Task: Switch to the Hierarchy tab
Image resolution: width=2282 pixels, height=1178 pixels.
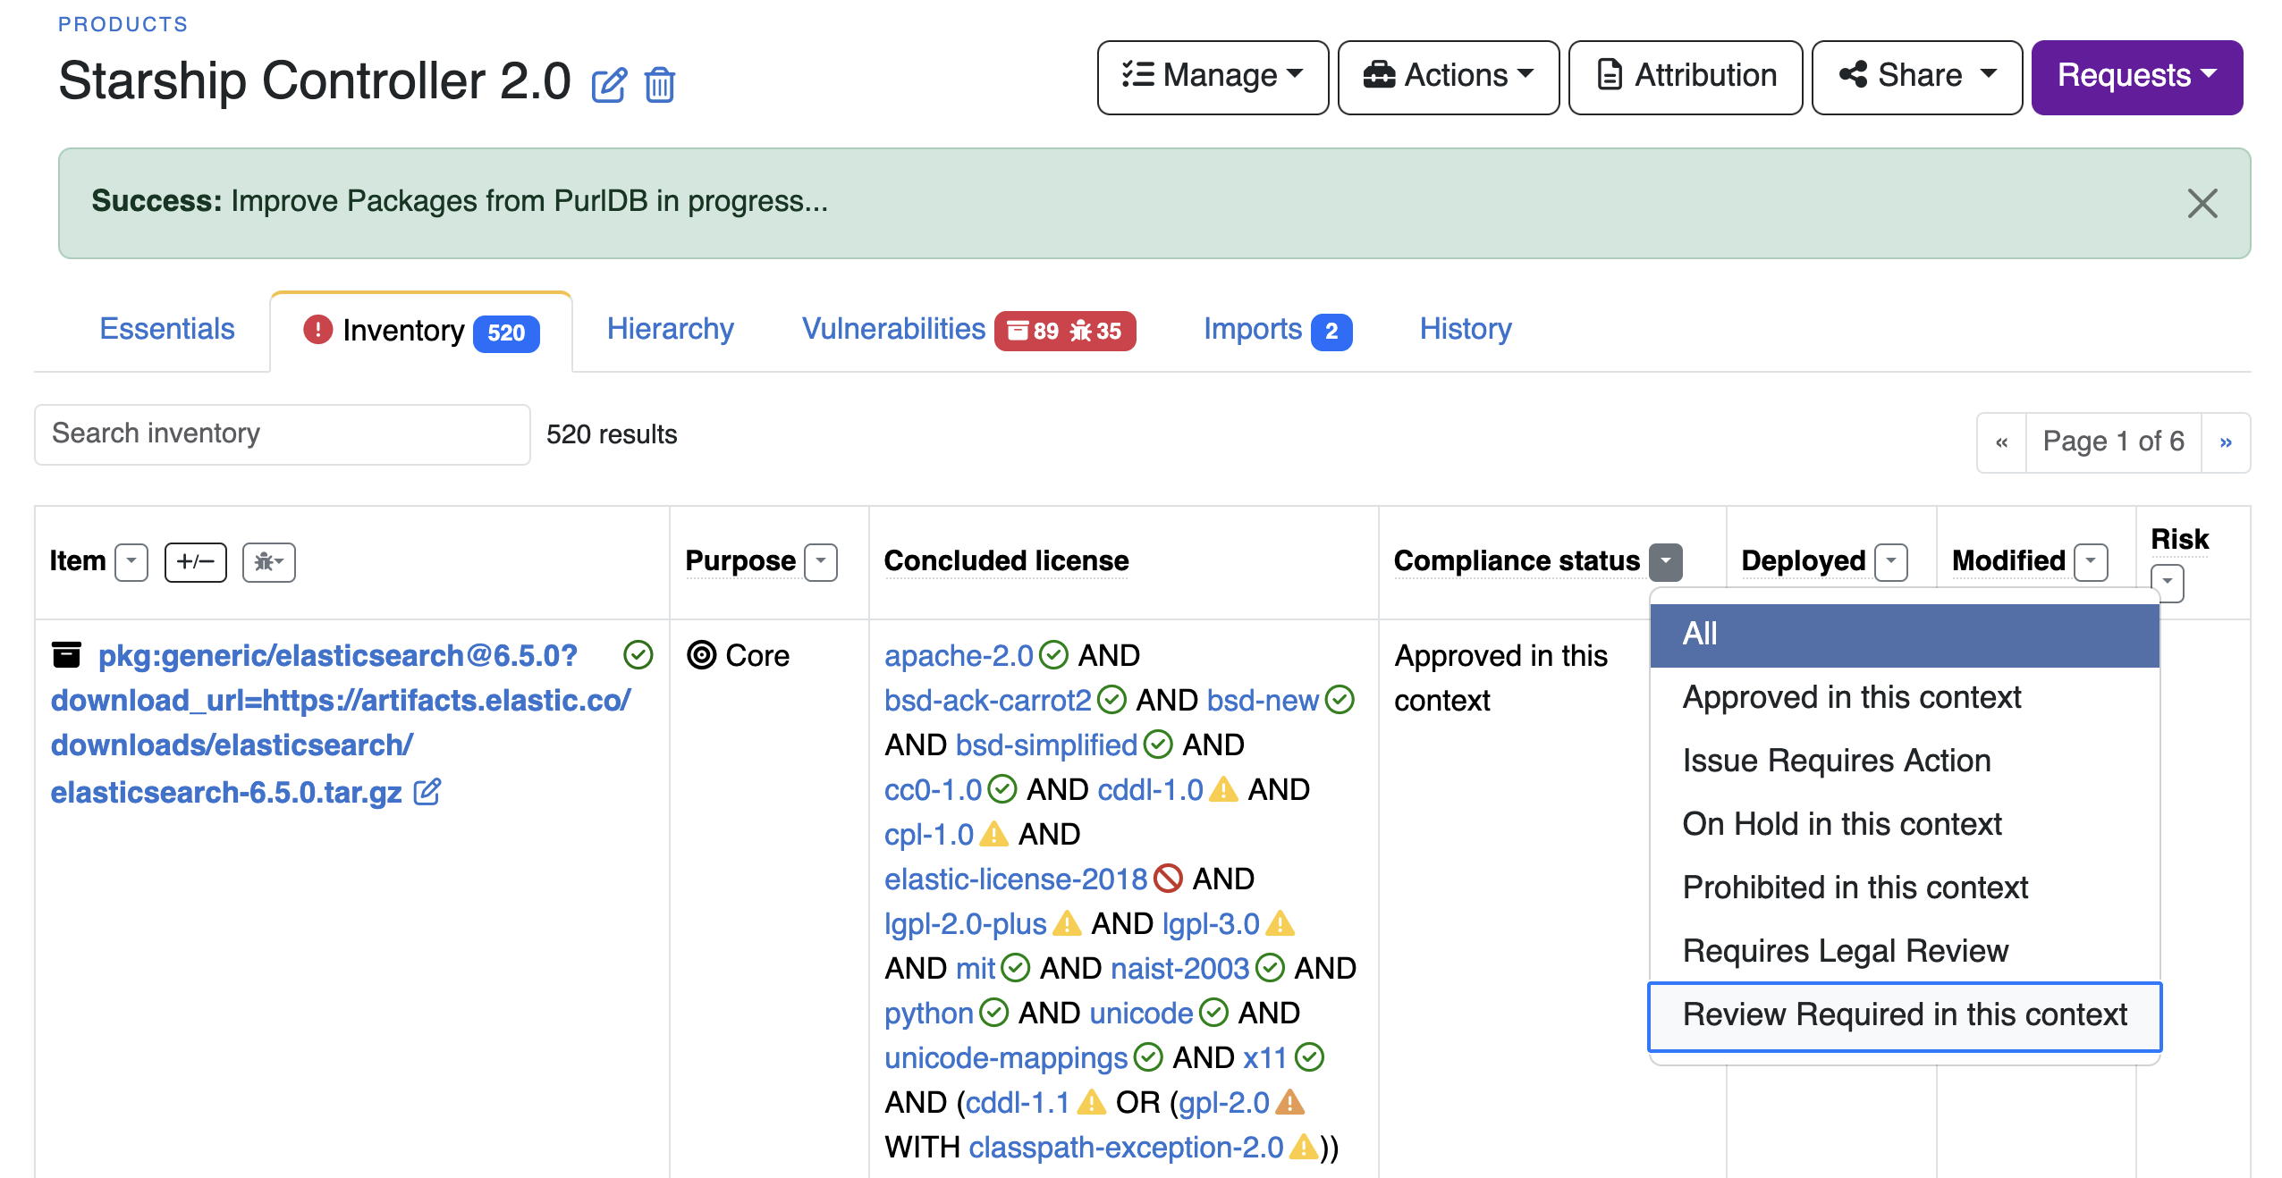Action: click(x=670, y=329)
